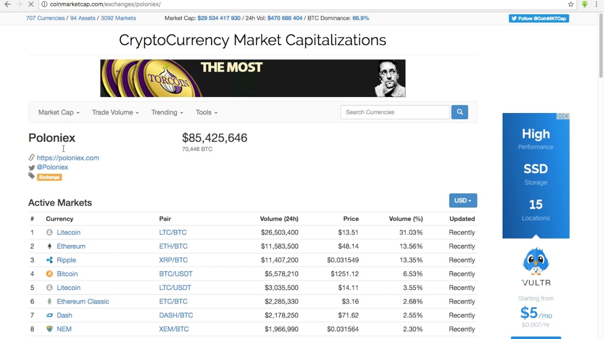Click the Litecoin icon in row 1
The height and width of the screenshot is (339, 604).
(x=50, y=233)
